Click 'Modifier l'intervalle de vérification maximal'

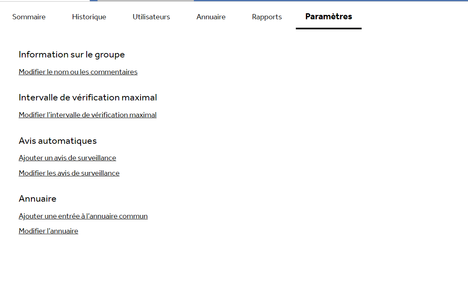tap(87, 115)
